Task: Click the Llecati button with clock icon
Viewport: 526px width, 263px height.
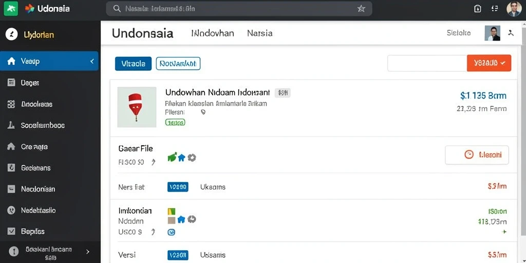Action: pyautogui.click(x=477, y=155)
